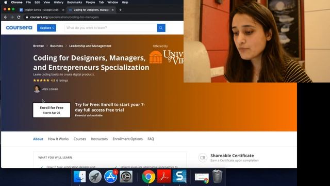330x186 pixels.
Task: Open the Apple menu
Action: (x=6, y=2)
